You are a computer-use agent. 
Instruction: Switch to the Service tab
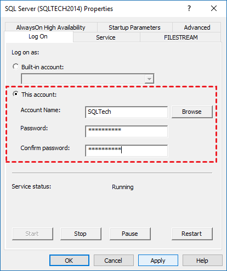106,37
